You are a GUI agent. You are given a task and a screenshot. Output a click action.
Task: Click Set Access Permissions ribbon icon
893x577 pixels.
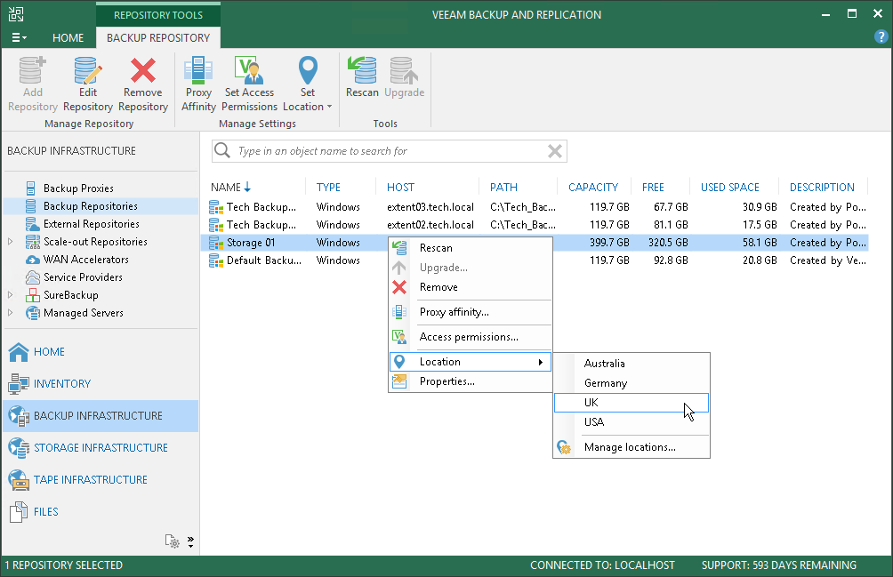(249, 84)
